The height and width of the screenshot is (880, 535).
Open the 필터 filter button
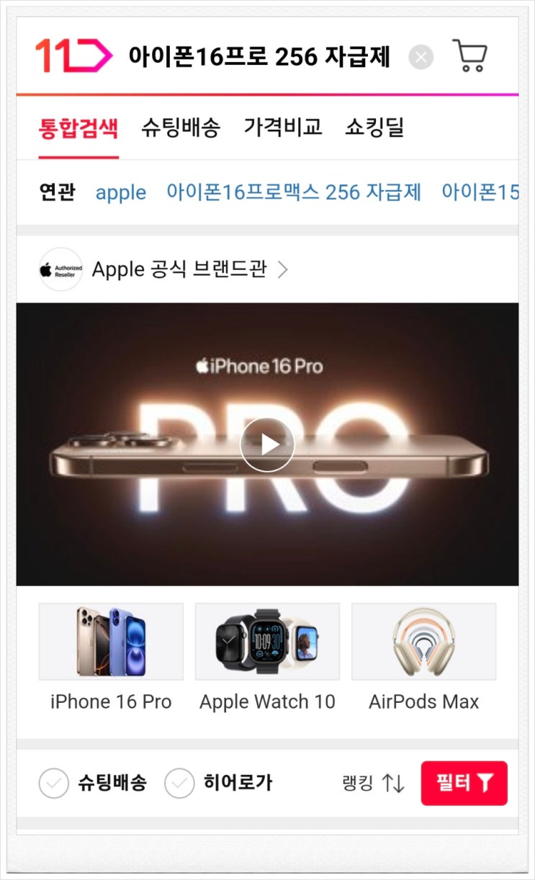click(464, 783)
